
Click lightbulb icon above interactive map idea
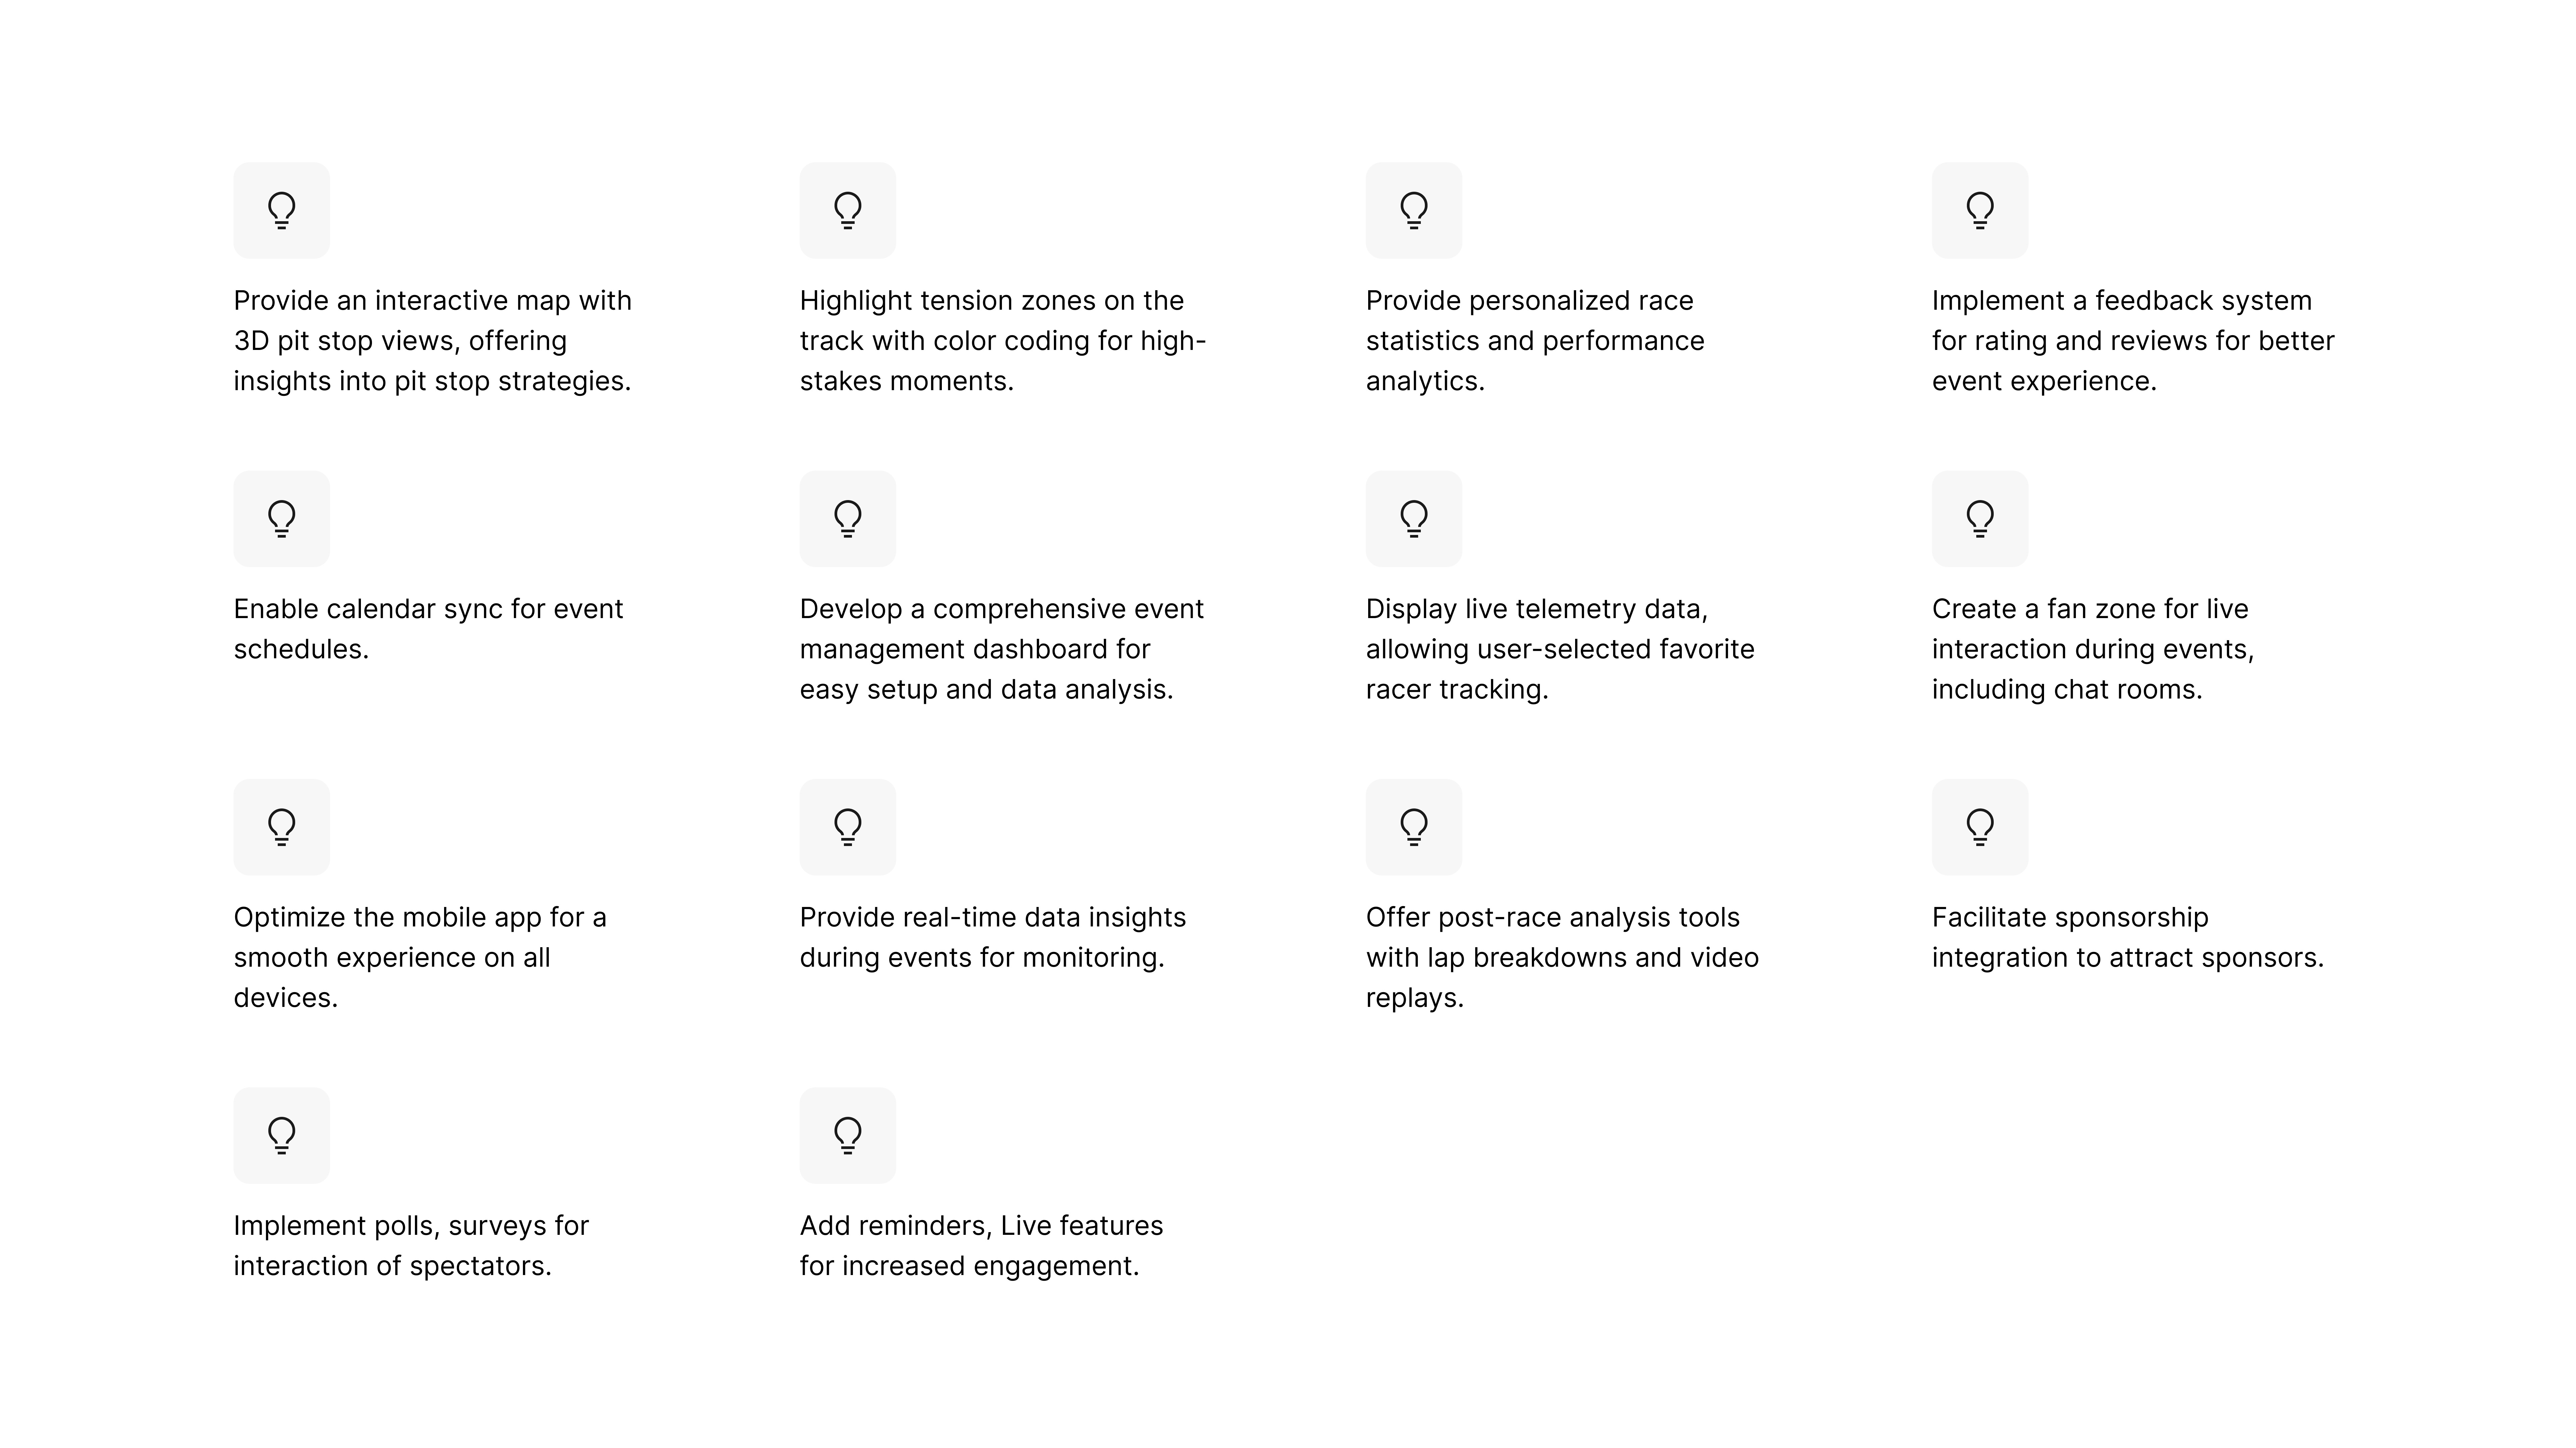click(x=281, y=210)
